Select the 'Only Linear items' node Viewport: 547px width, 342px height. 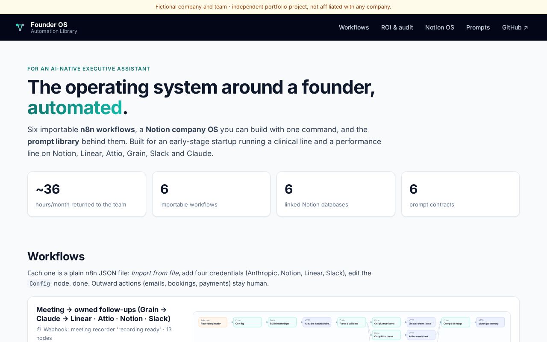point(386,322)
